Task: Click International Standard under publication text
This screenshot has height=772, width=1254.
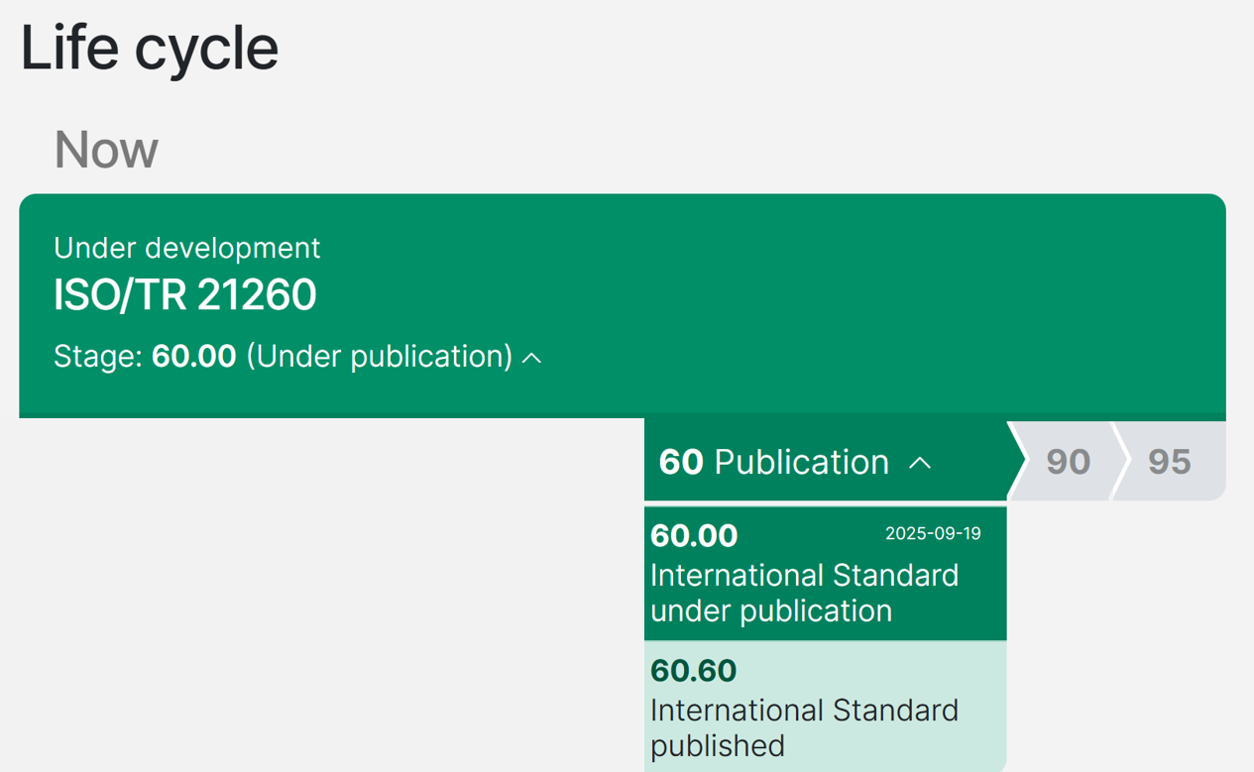Action: (804, 593)
